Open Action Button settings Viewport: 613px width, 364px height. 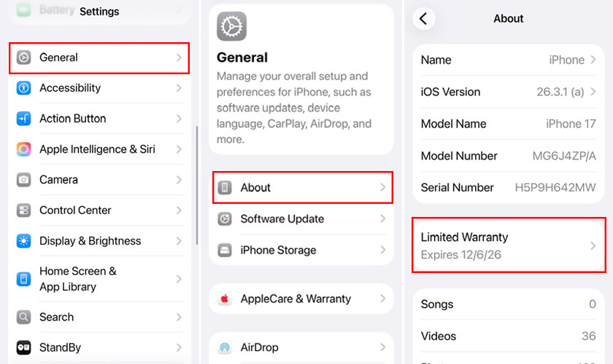tap(99, 118)
